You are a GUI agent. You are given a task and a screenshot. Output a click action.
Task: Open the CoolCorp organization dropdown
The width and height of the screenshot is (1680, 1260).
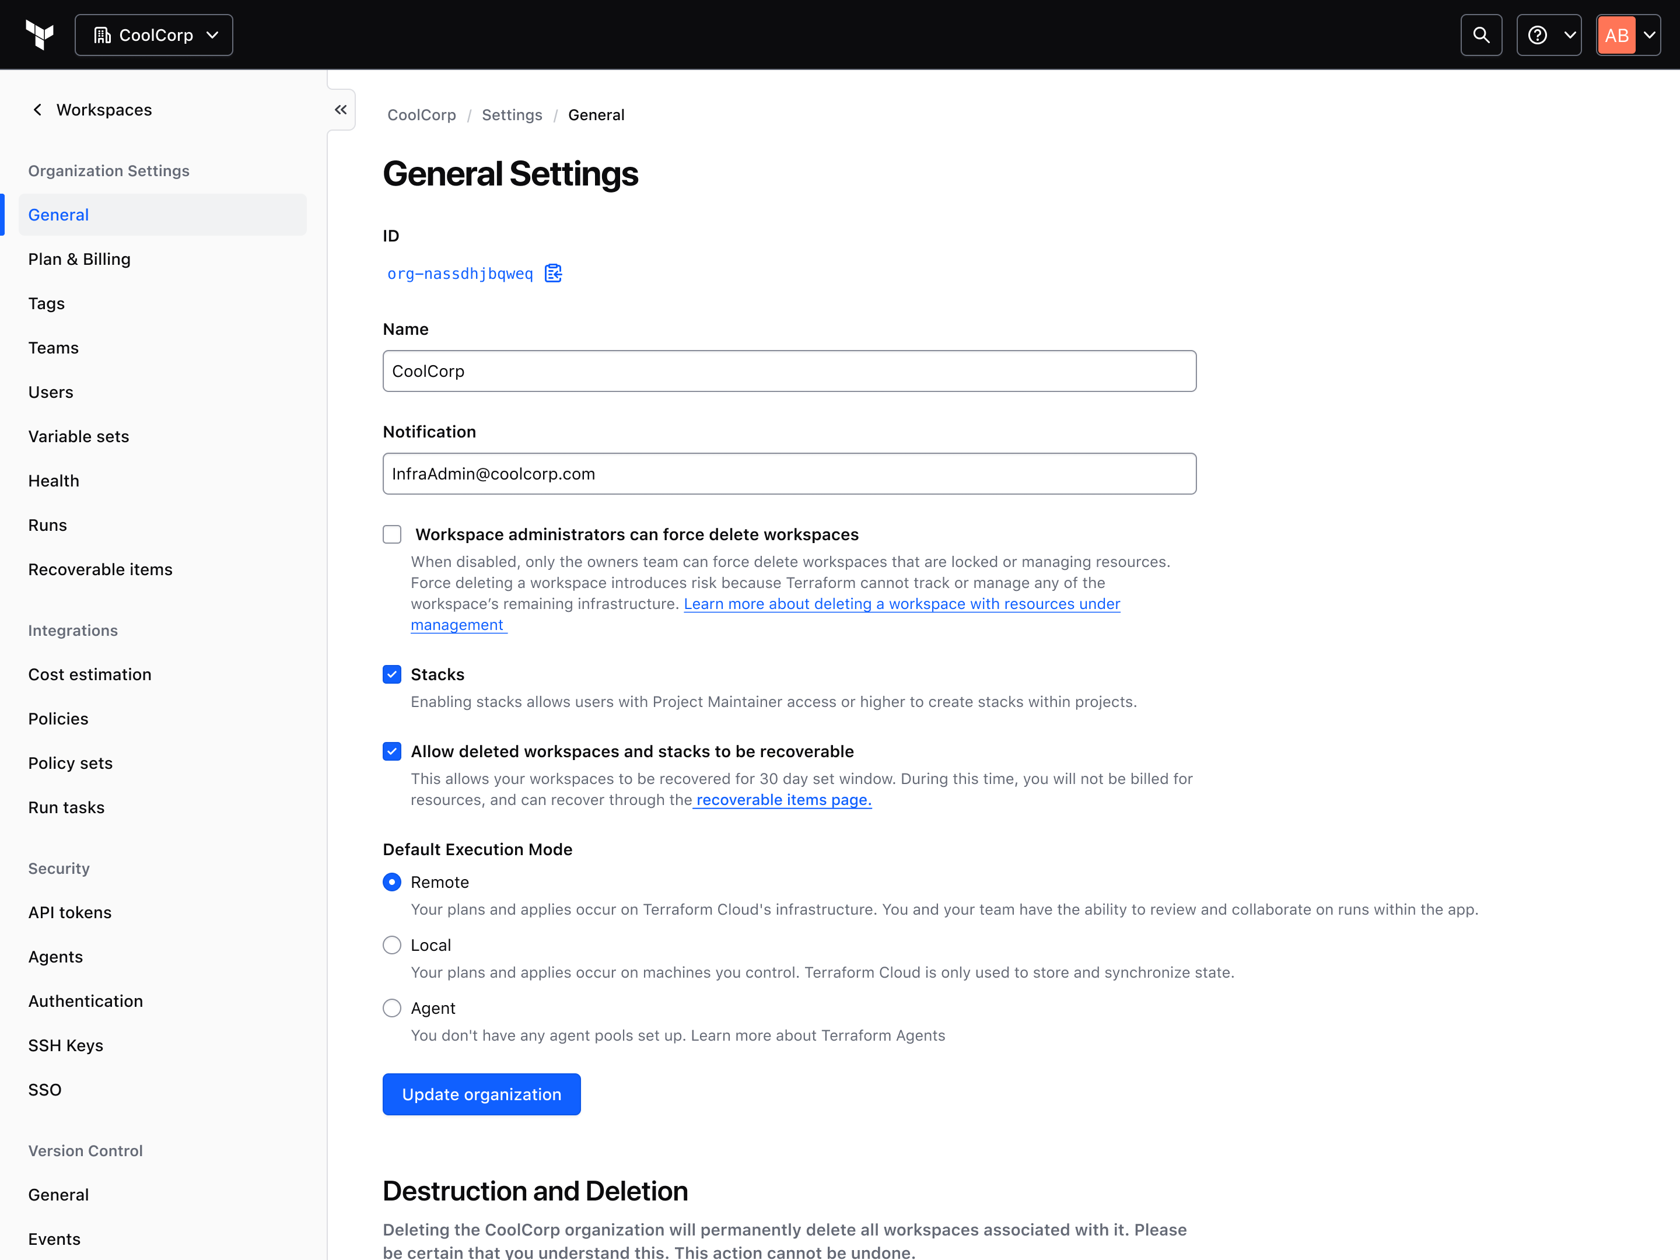coord(154,35)
